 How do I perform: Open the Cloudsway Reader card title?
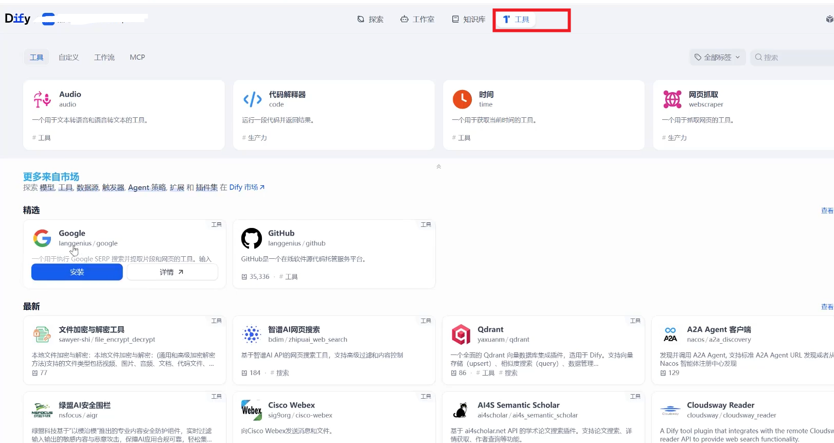[721, 405]
